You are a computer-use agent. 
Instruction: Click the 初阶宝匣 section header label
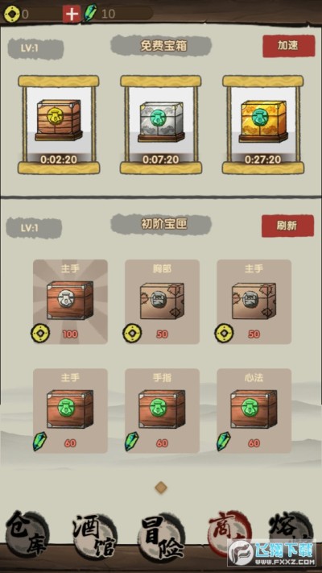(x=161, y=224)
